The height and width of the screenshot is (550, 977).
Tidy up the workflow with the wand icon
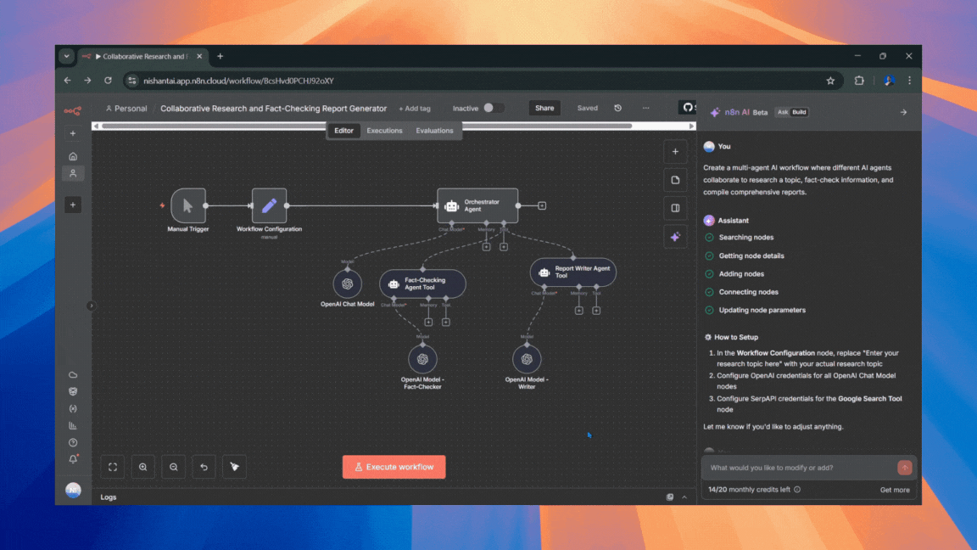[x=234, y=467]
